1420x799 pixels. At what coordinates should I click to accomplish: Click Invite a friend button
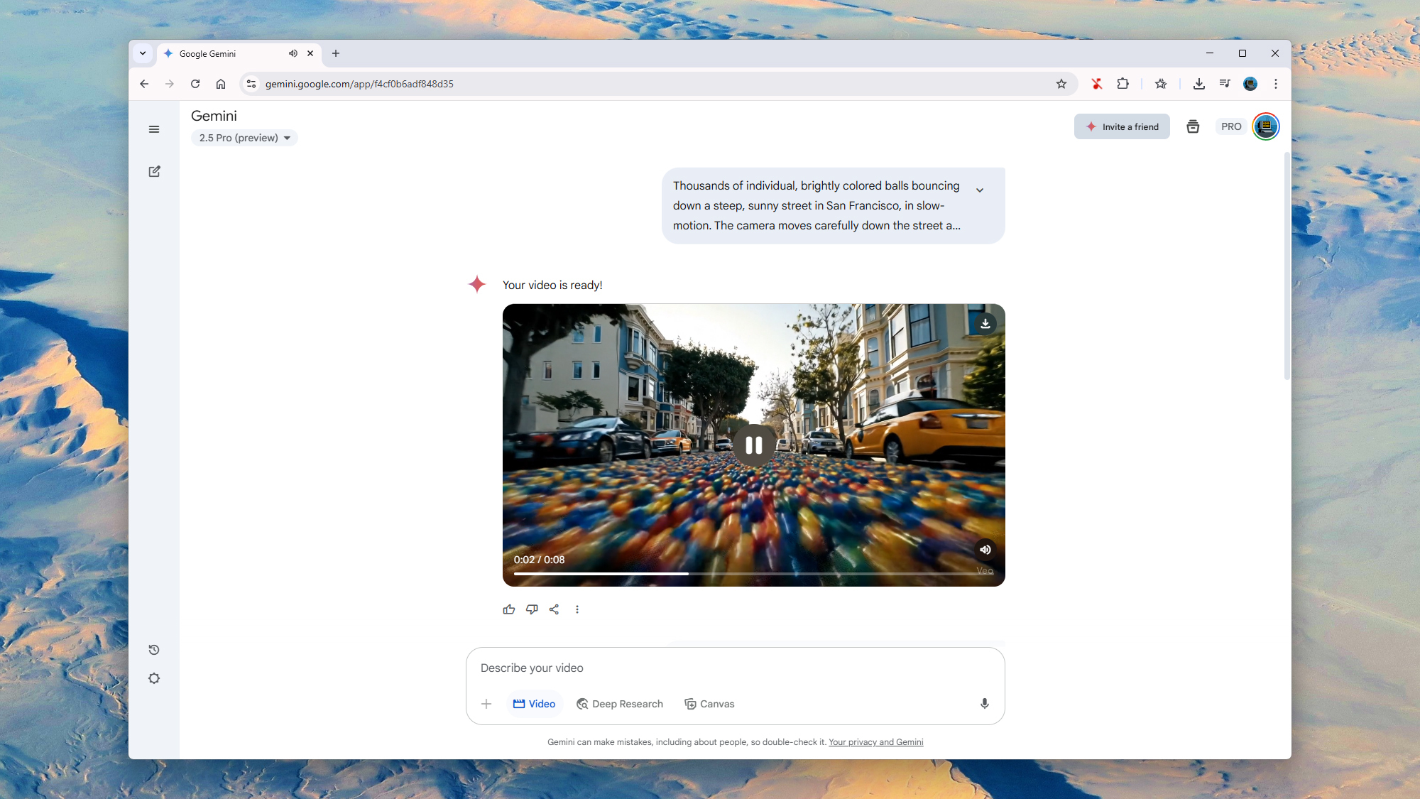tap(1122, 126)
